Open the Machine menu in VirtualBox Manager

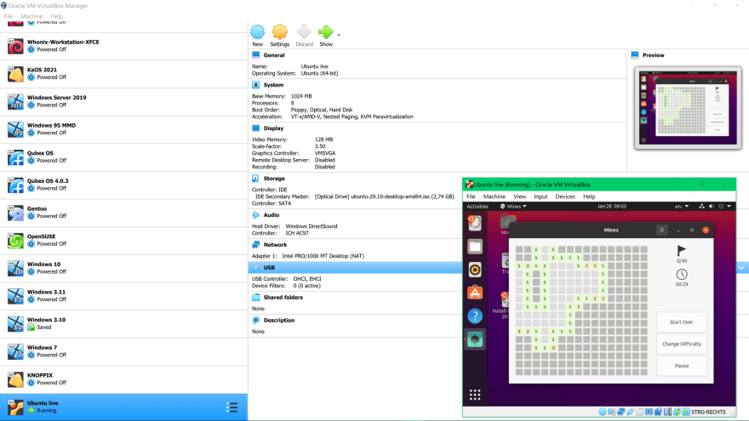[31, 16]
